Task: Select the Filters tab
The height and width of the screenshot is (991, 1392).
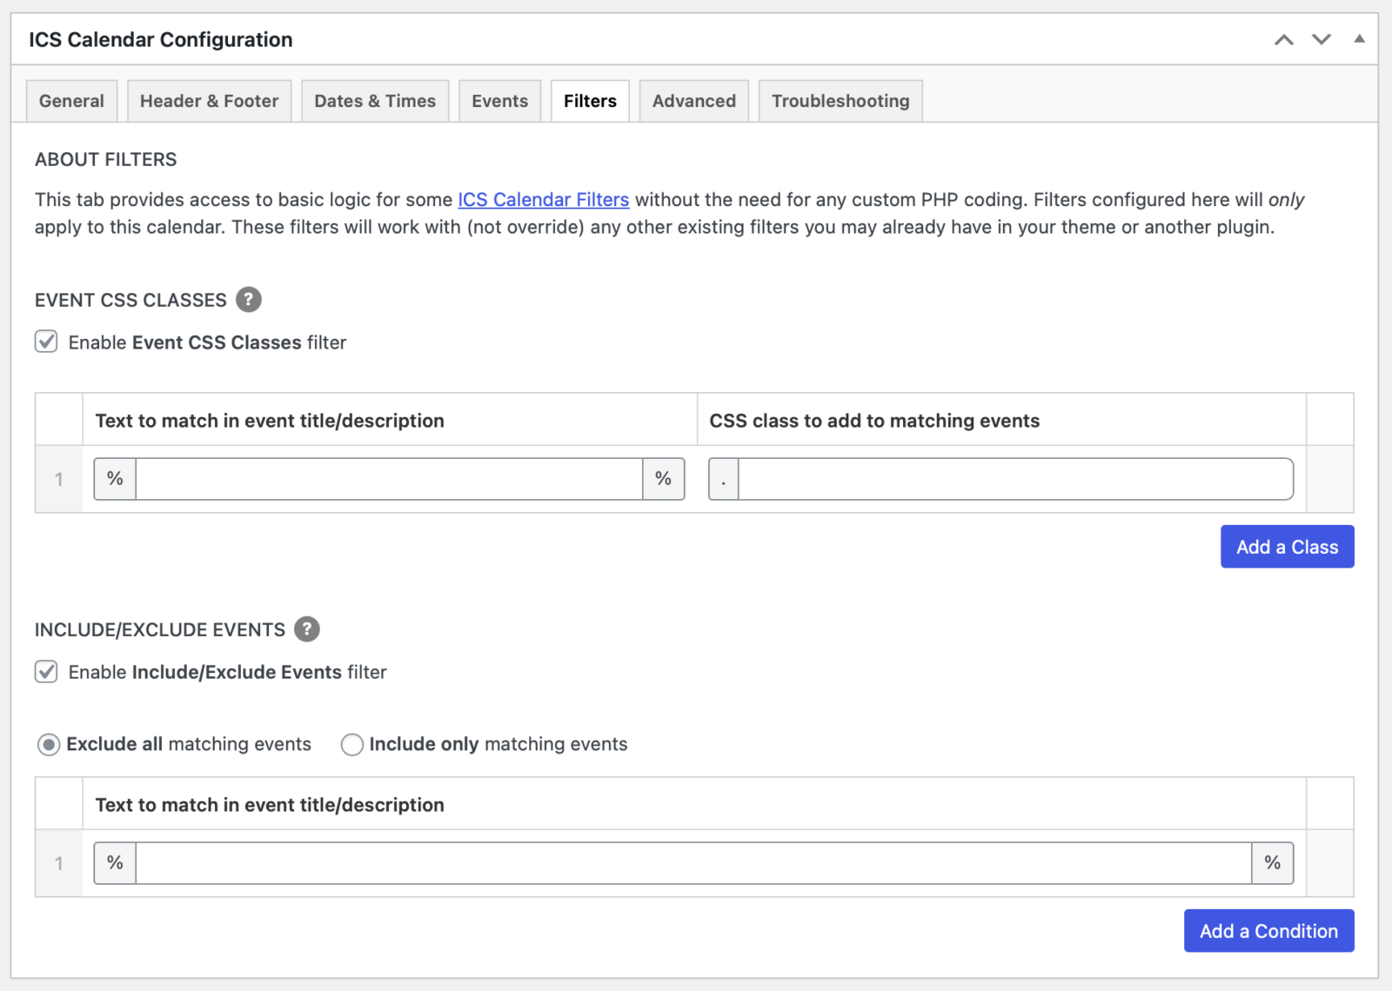Action: point(590,101)
